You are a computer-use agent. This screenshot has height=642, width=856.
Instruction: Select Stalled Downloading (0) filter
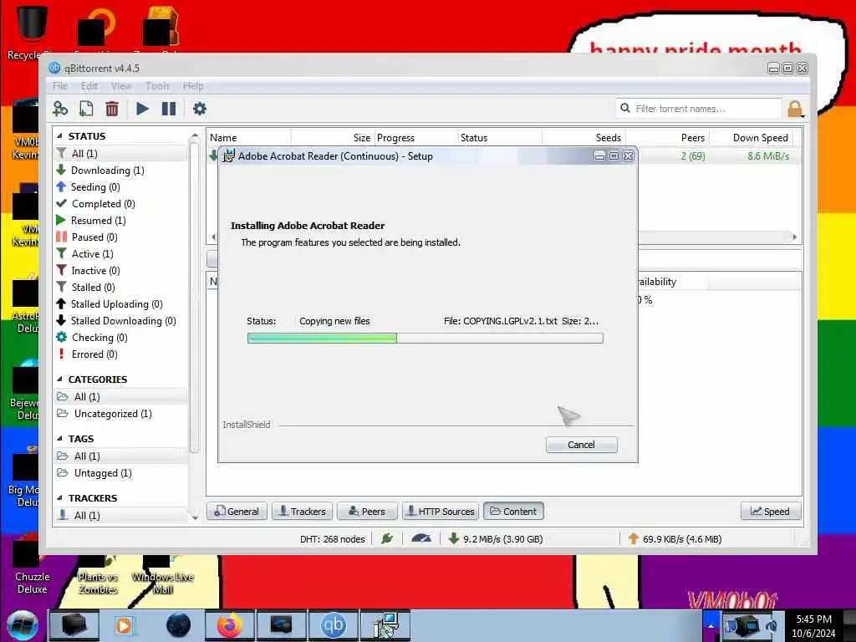pos(123,321)
